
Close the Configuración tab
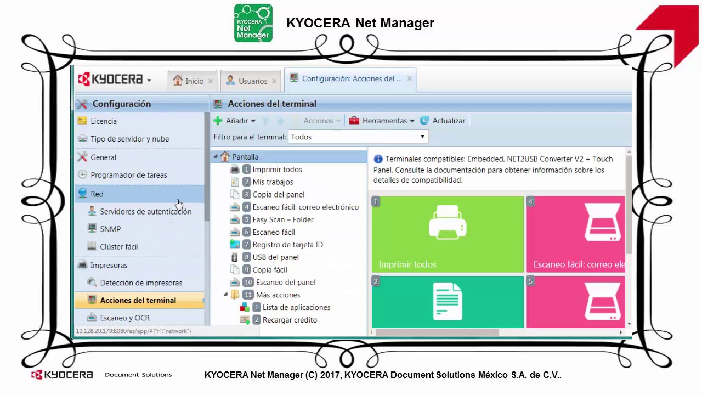tap(409, 79)
